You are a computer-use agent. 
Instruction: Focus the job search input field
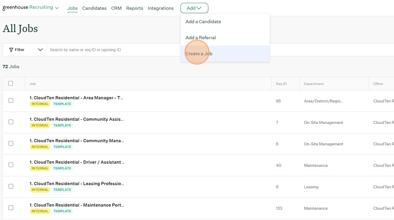click(x=113, y=50)
